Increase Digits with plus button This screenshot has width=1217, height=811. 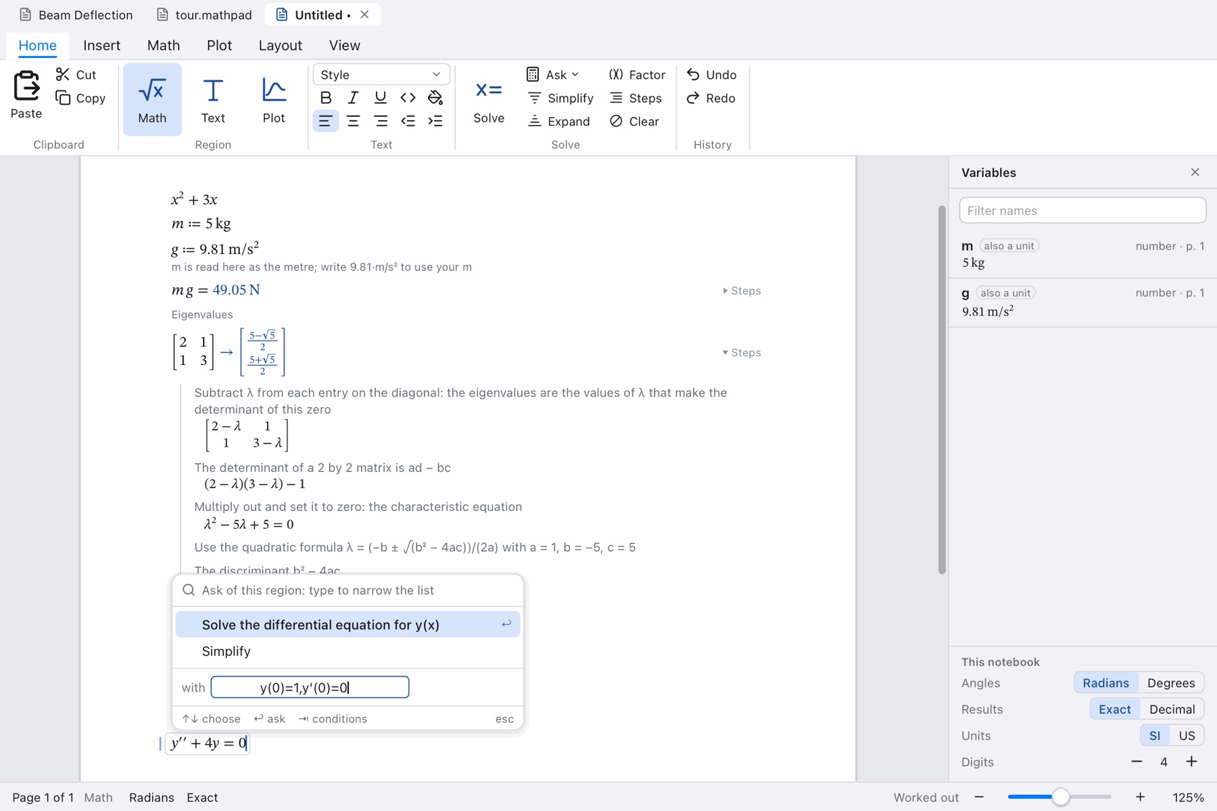(x=1191, y=762)
